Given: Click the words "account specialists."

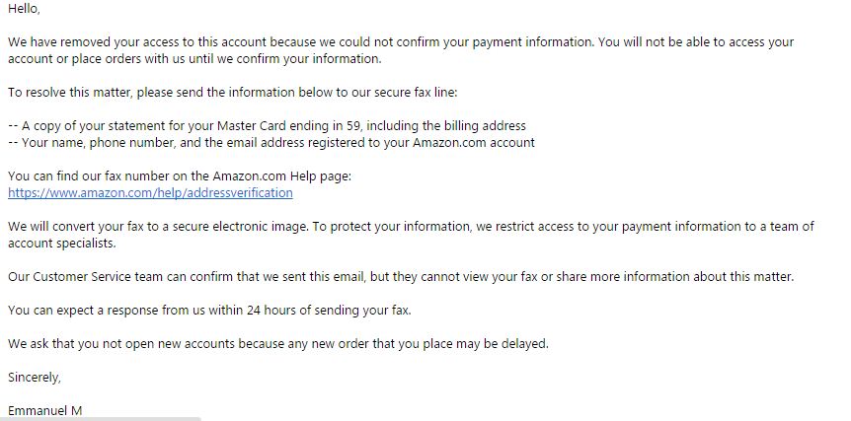Looking at the screenshot, I should pos(62,243).
